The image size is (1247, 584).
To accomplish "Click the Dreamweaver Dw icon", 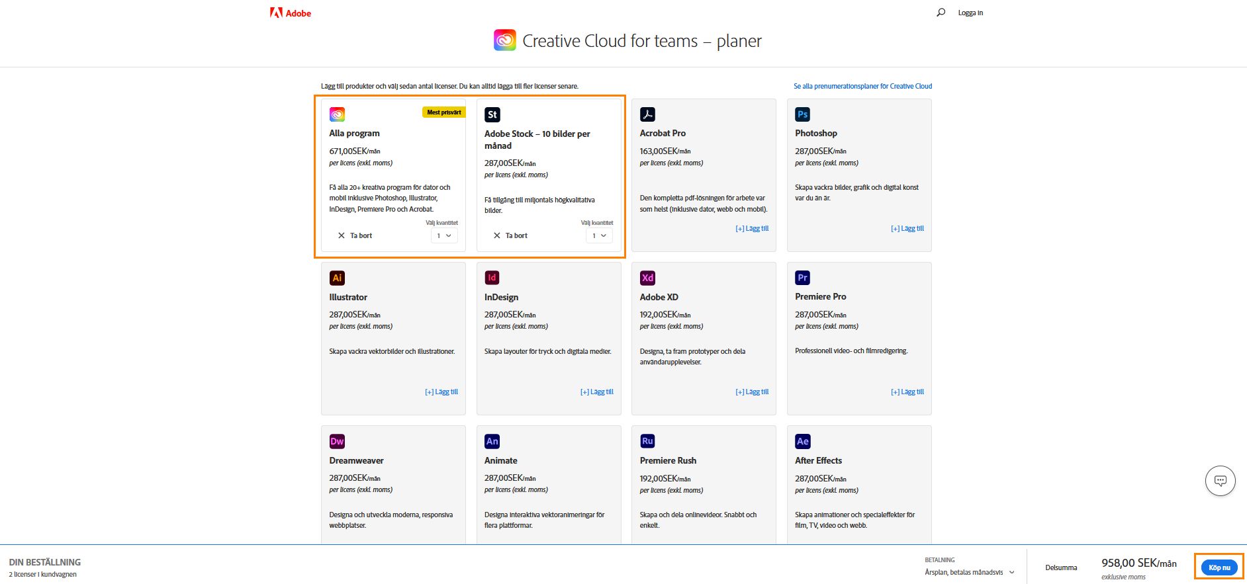I will (337, 441).
